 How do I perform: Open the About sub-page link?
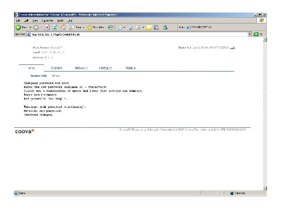click(x=55, y=76)
